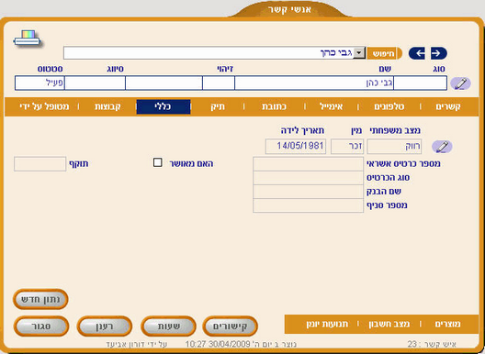The width and height of the screenshot is (485, 354).
Task: Expand the contact search dropdown arrow
Action: click(359, 53)
